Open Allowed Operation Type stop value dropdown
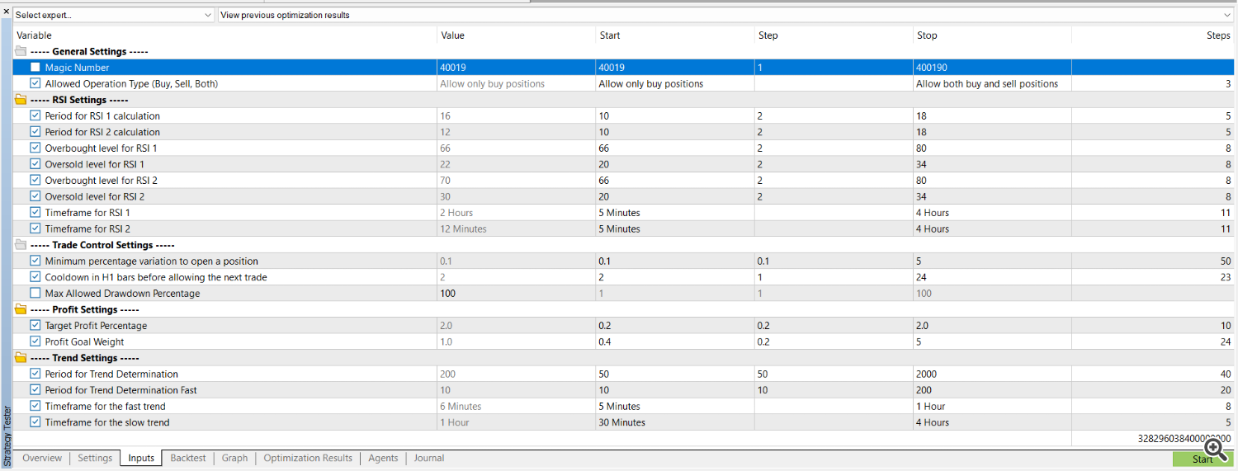Image resolution: width=1238 pixels, height=471 pixels. (x=992, y=83)
